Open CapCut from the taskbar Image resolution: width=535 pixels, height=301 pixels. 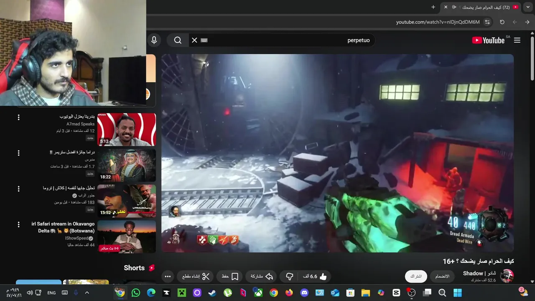point(396,293)
